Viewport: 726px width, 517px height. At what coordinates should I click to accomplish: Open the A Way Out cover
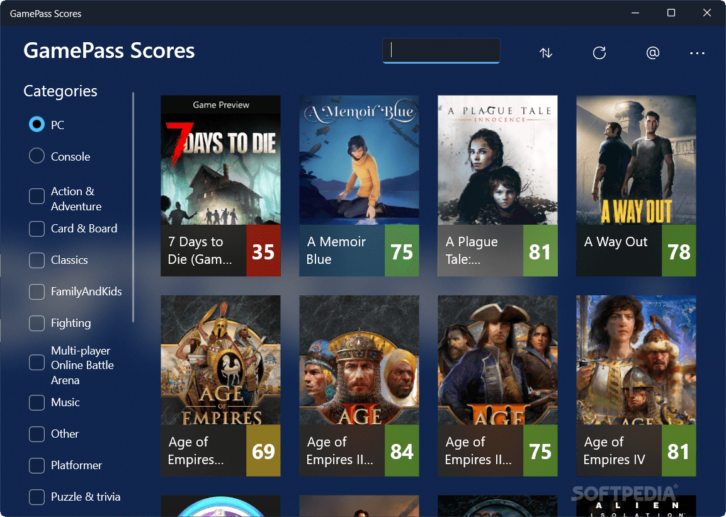click(x=636, y=160)
